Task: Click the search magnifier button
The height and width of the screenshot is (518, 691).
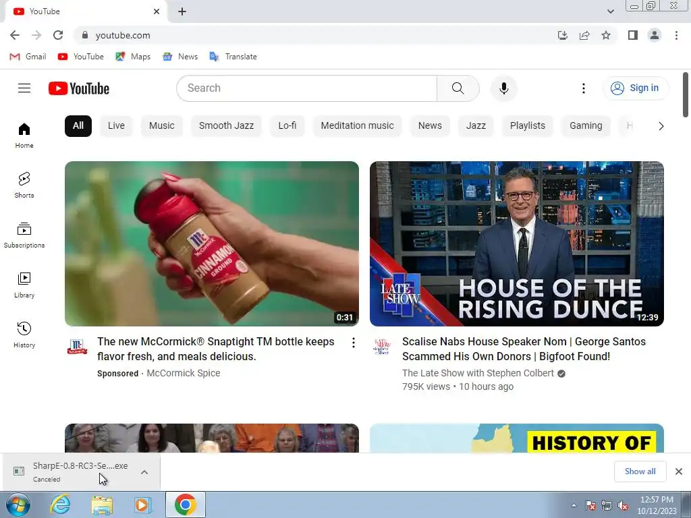Action: pos(458,88)
